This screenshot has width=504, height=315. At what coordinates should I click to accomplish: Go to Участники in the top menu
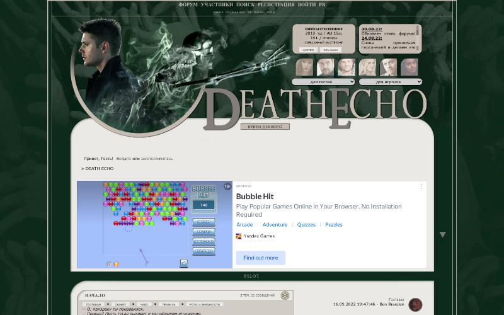(x=217, y=4)
